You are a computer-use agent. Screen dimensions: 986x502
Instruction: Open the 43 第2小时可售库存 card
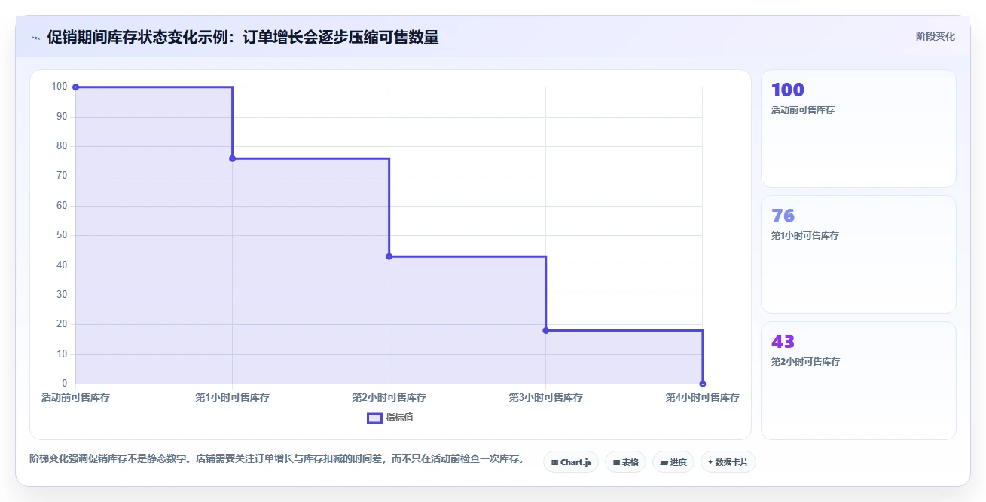pyautogui.click(x=859, y=381)
